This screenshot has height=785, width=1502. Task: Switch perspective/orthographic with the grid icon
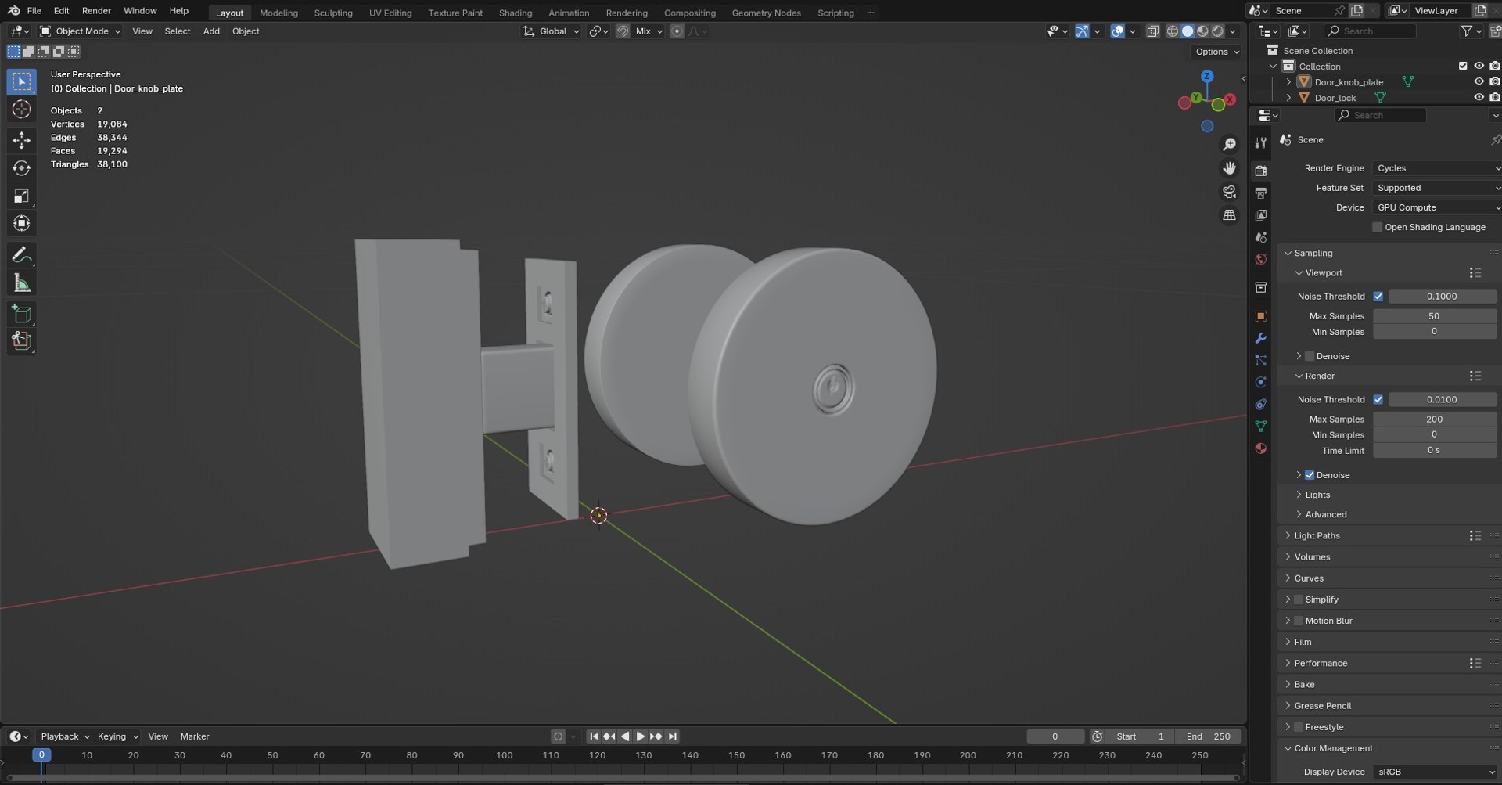tap(1230, 215)
